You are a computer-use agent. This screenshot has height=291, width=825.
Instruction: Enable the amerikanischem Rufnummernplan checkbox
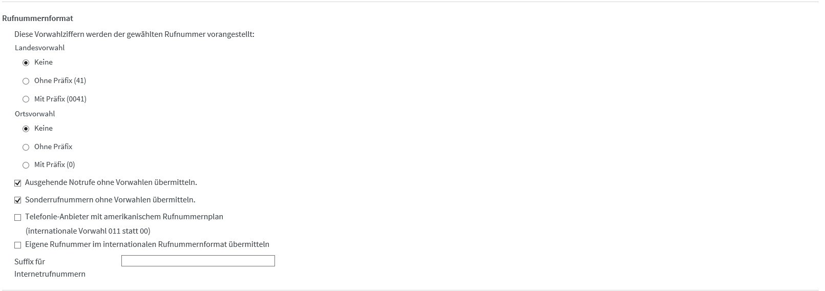[x=18, y=217]
